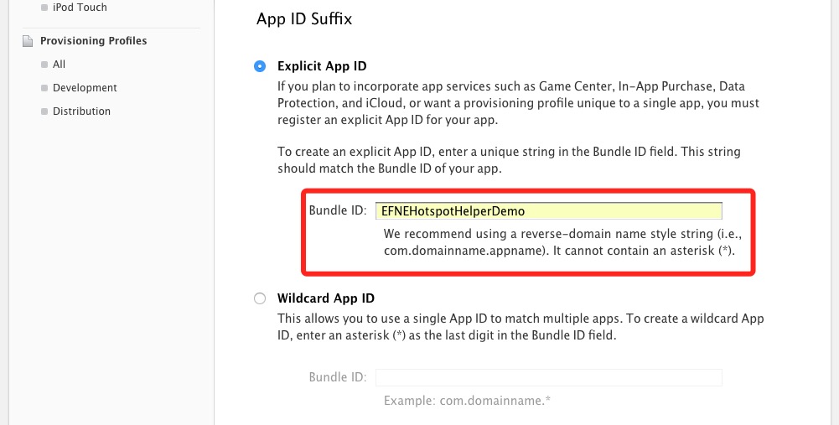Click the square bullet beside iPod Touch
This screenshot has width=839, height=425.
click(x=44, y=8)
